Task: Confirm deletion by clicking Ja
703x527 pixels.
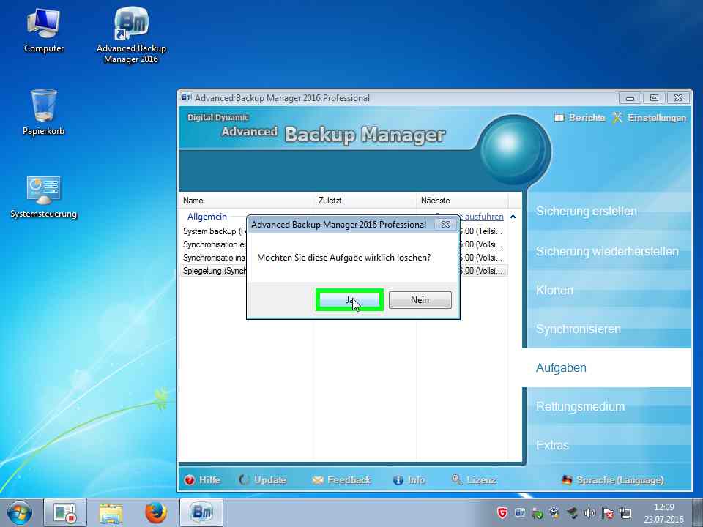Action: pyautogui.click(x=350, y=300)
